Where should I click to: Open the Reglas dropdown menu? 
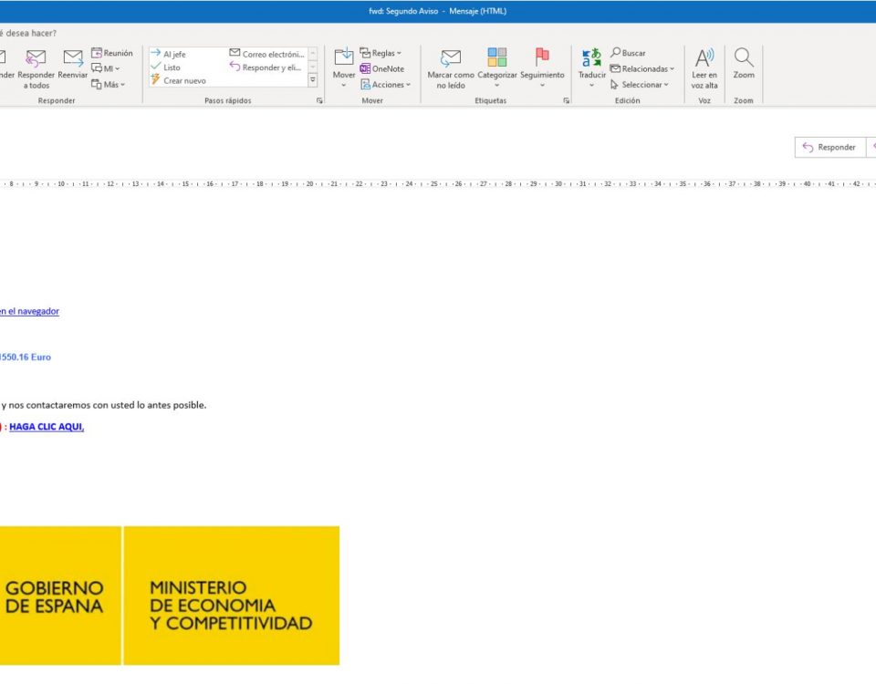point(381,53)
